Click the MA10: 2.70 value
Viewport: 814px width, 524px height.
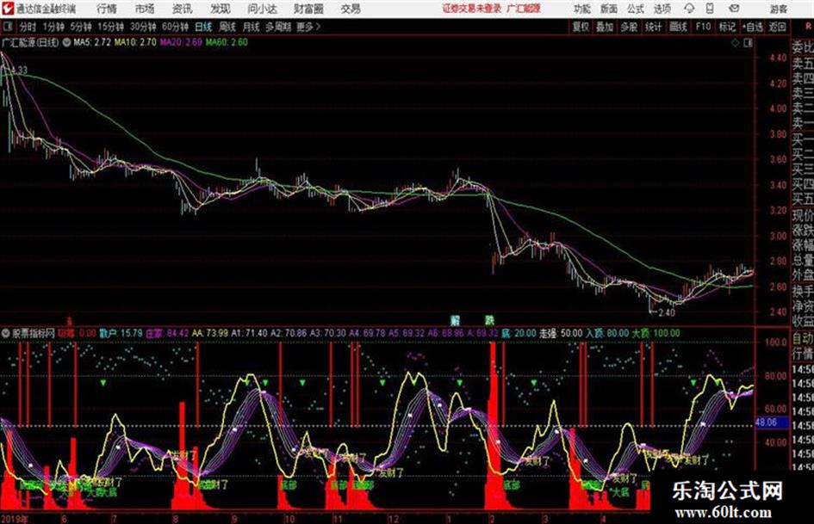(135, 42)
